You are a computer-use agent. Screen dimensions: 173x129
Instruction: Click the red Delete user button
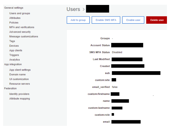tap(157, 20)
